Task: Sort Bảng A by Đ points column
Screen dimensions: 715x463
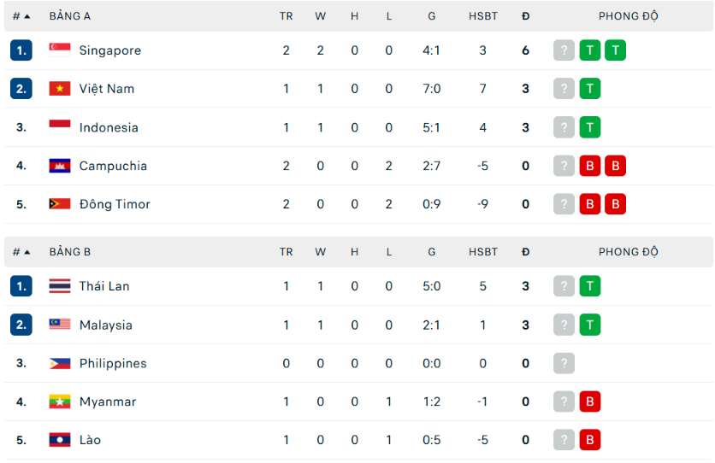Action: 525,16
